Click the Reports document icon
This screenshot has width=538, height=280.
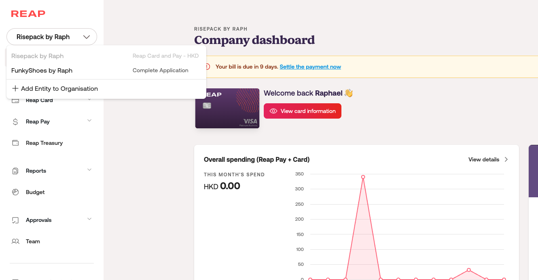[x=15, y=171]
